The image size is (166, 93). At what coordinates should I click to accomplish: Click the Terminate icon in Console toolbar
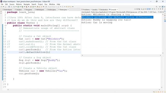tap(135, 9)
